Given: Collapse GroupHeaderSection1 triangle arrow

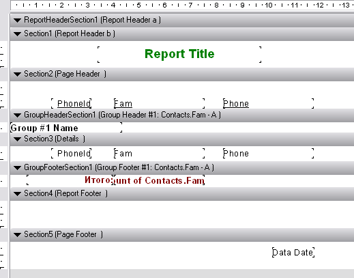Looking at the screenshot, I should pos(17,115).
